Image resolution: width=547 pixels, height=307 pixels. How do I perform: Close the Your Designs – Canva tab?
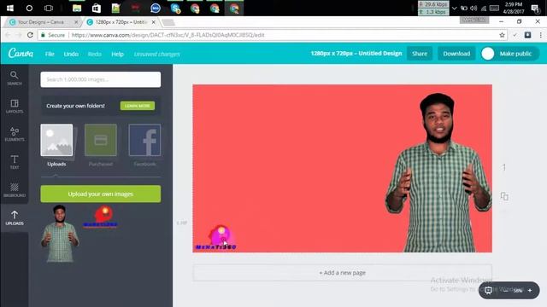point(76,22)
